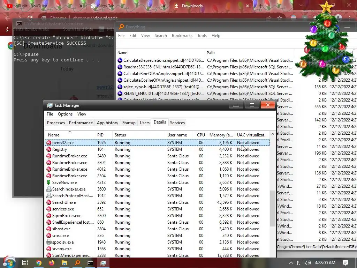Viewport: 357px width, 268px height.
Task: Open the Bookmarks menu in Everything
Action: click(x=182, y=36)
